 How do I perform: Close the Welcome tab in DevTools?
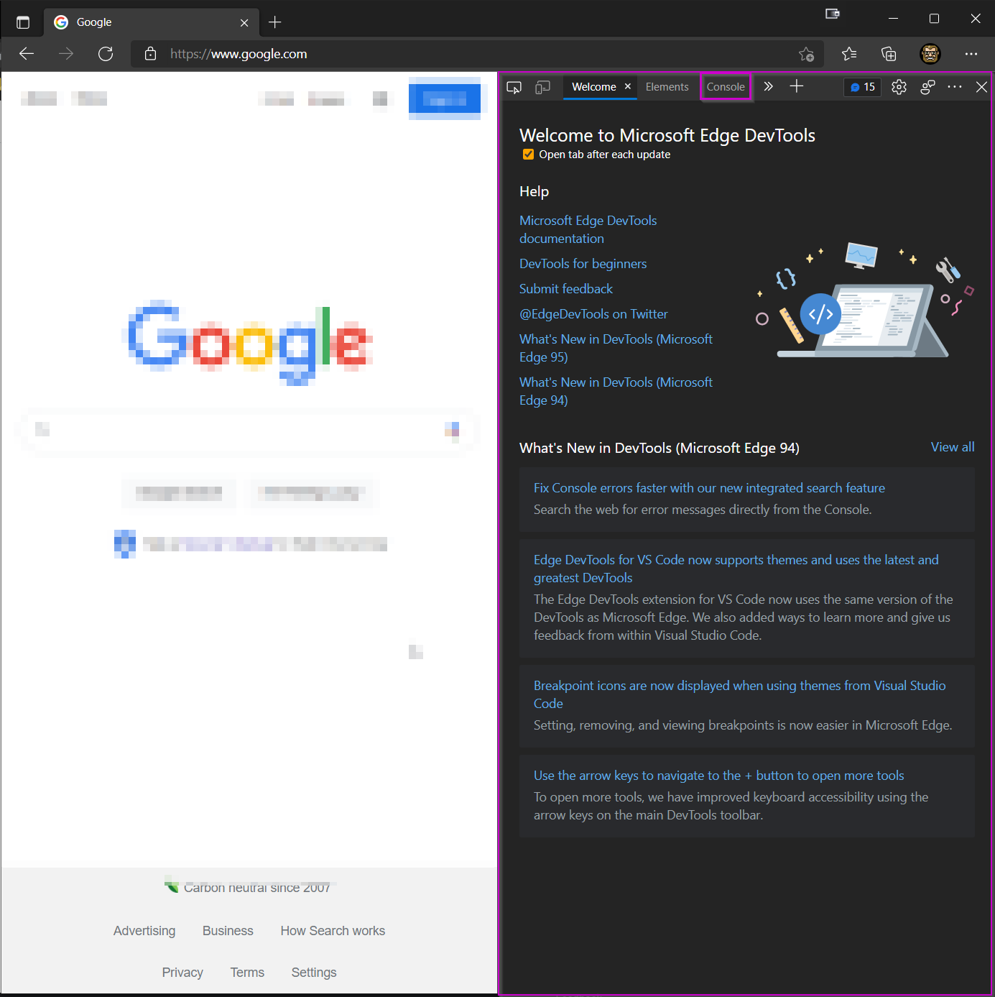[x=627, y=86]
